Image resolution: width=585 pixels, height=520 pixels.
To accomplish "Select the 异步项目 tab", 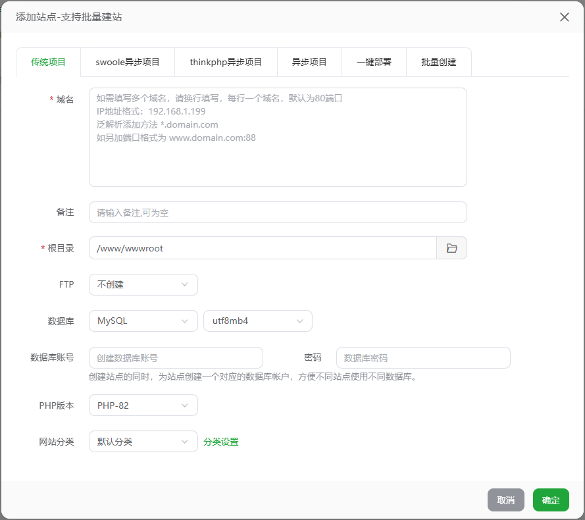I will click(x=309, y=63).
